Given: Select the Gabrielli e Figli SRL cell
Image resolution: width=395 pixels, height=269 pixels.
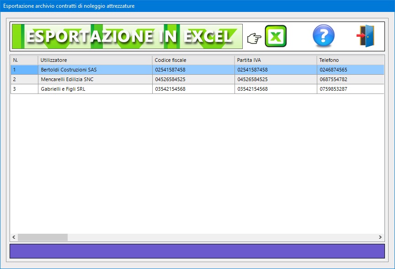Looking at the screenshot, I should (95, 89).
